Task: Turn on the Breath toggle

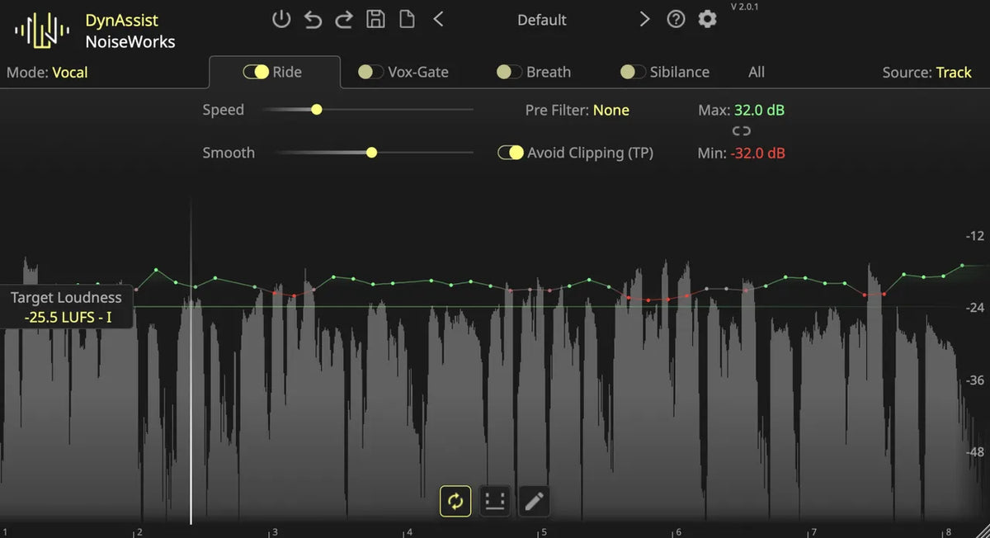Action: (x=509, y=72)
